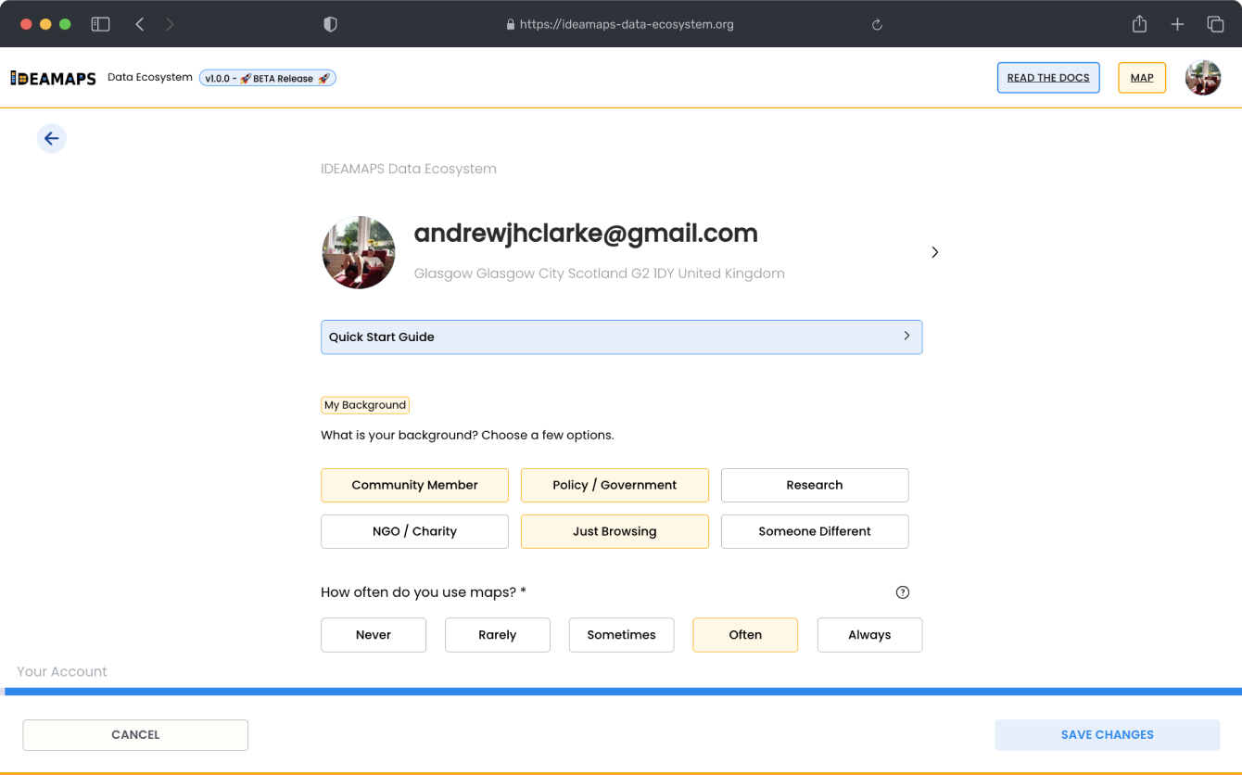This screenshot has width=1242, height=775.
Task: Click the Safari sidebar toggle icon
Action: tap(100, 24)
